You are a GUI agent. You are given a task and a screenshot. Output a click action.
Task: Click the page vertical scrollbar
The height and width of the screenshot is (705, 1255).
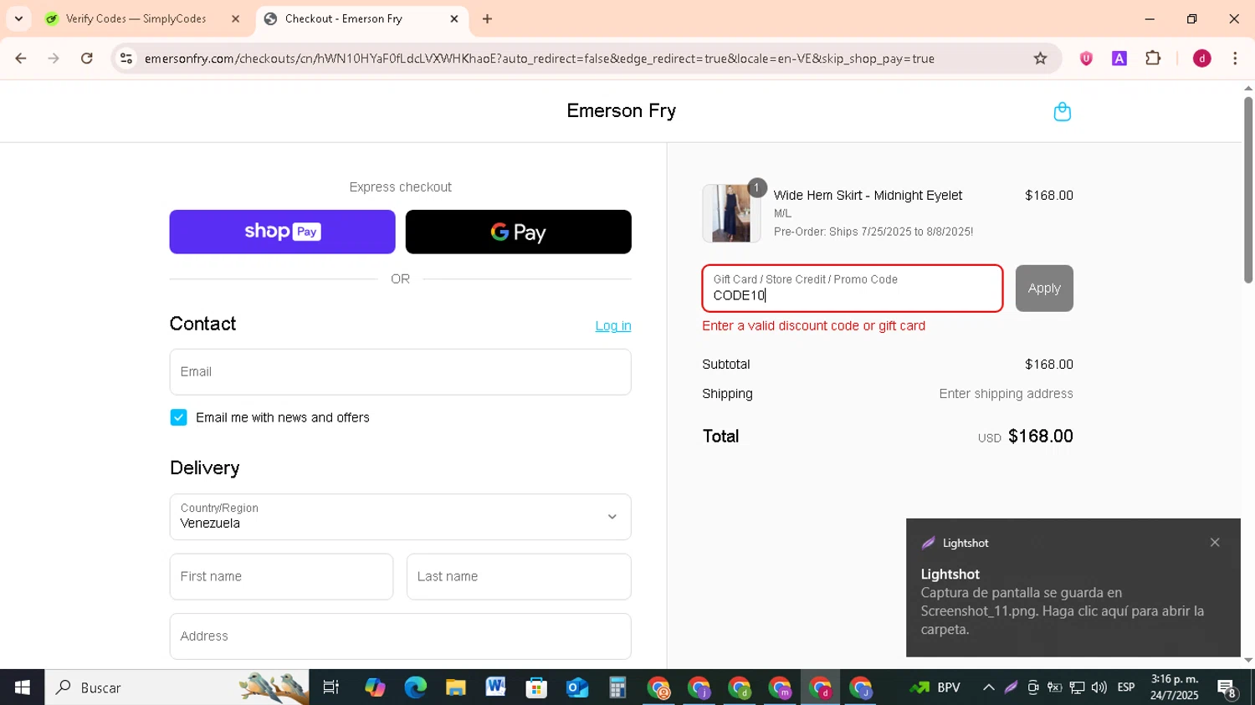[x=1248, y=191]
